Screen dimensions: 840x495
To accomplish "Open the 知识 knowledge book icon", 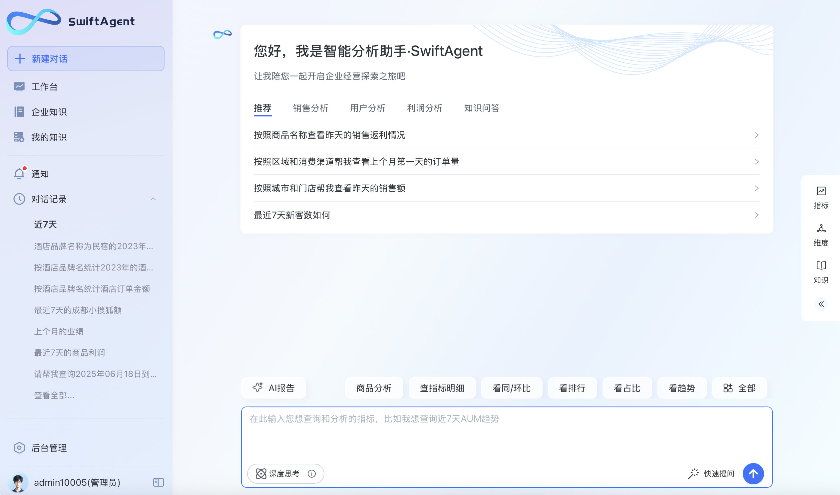I will [821, 265].
